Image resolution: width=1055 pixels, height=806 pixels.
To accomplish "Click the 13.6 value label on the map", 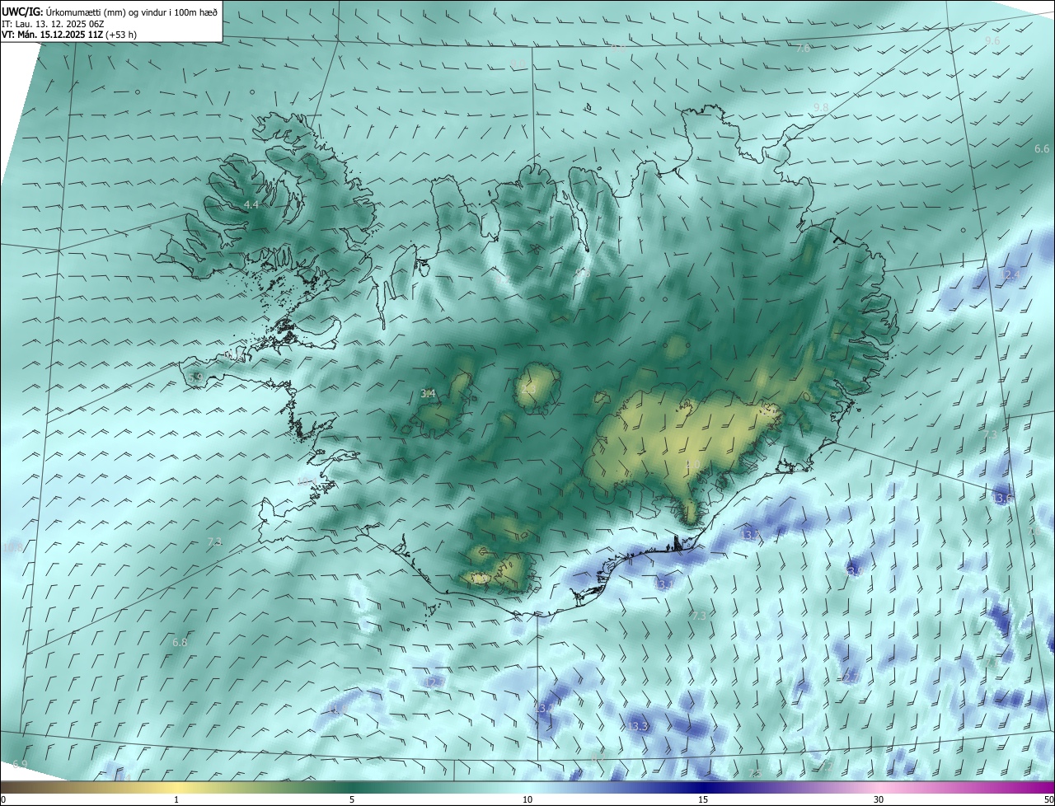I will pos(1002,499).
